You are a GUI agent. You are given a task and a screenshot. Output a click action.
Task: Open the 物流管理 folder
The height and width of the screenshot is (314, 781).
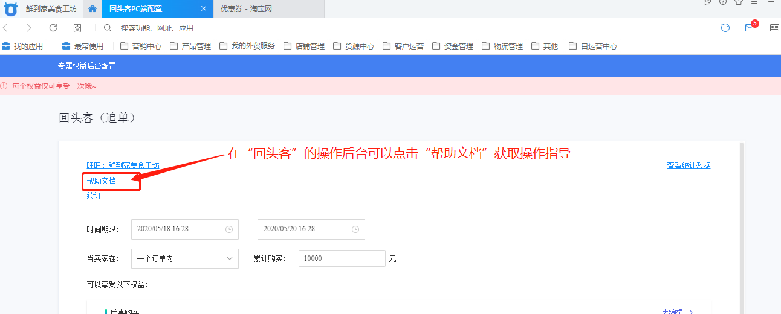(502, 46)
